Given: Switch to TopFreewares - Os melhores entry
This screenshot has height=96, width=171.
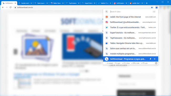Looking at the screenshot, I should tap(130, 38).
